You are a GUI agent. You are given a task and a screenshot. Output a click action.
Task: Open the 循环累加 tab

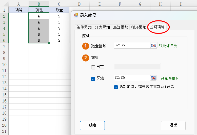click(x=139, y=27)
